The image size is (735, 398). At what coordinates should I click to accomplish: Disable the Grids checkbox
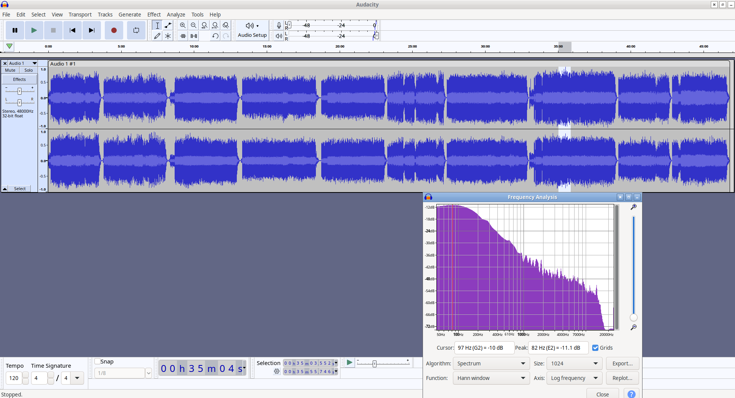click(595, 348)
